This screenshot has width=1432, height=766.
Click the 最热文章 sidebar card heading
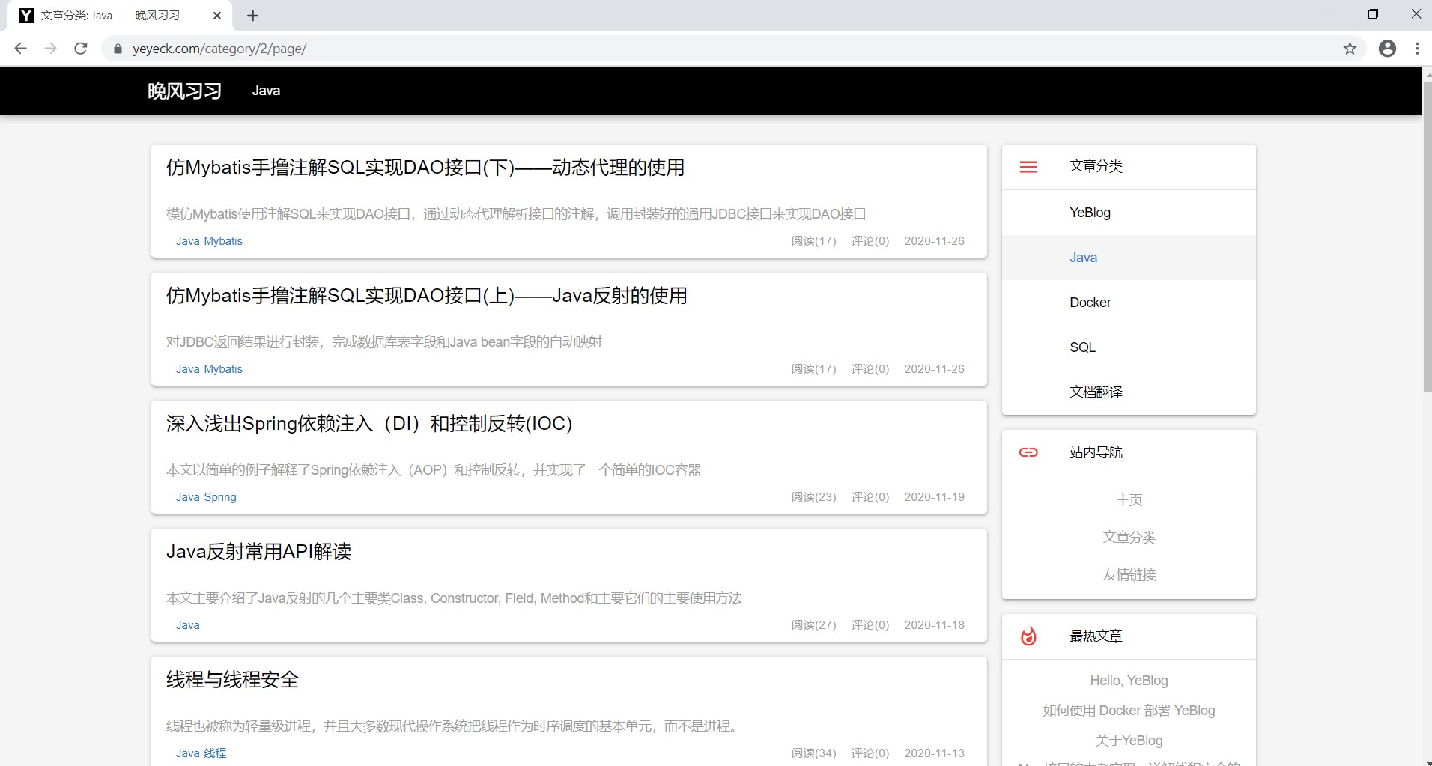coord(1096,636)
